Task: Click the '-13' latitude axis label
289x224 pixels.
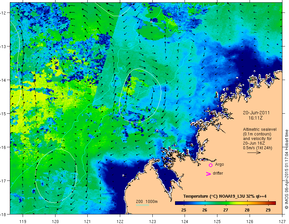Action: point(3,46)
